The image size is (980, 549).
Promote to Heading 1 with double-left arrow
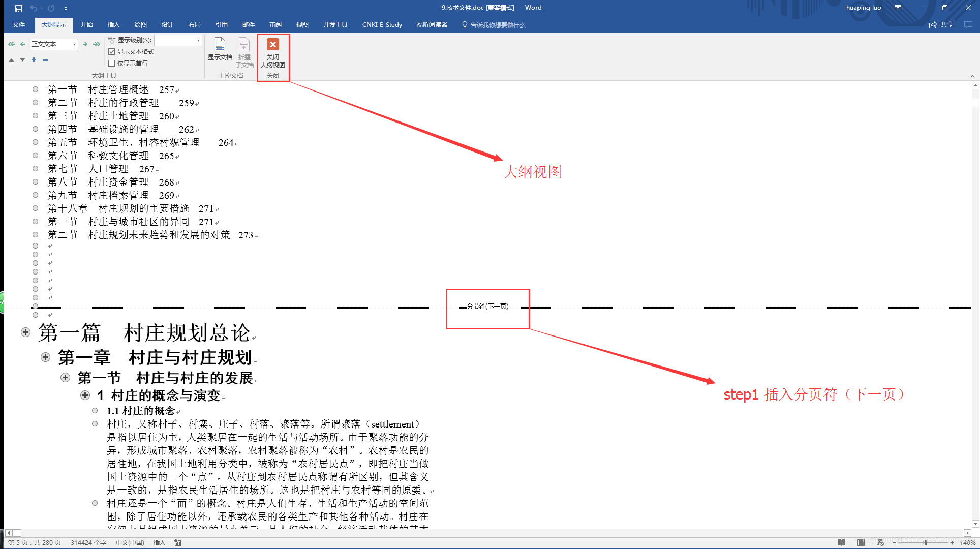pyautogui.click(x=12, y=44)
